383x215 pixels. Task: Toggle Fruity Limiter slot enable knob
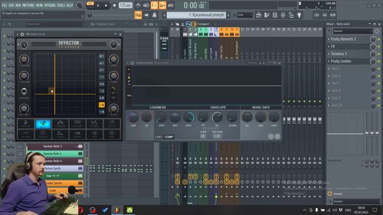tap(373, 61)
